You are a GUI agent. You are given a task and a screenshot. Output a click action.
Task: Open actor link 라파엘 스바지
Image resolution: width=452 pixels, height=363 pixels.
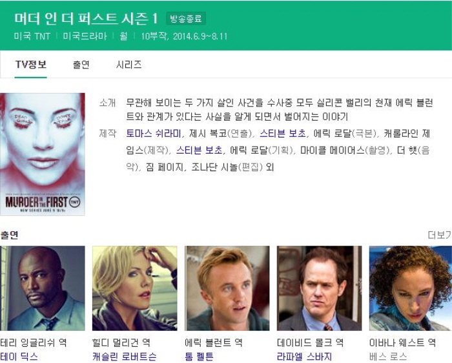click(304, 357)
